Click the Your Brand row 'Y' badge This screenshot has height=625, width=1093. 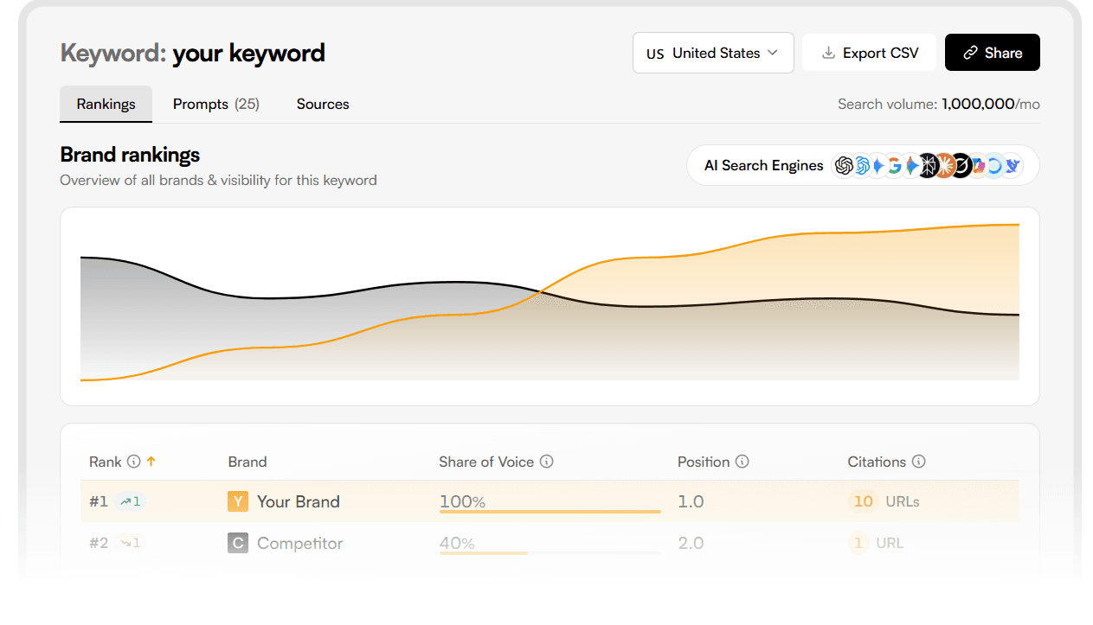coord(237,501)
